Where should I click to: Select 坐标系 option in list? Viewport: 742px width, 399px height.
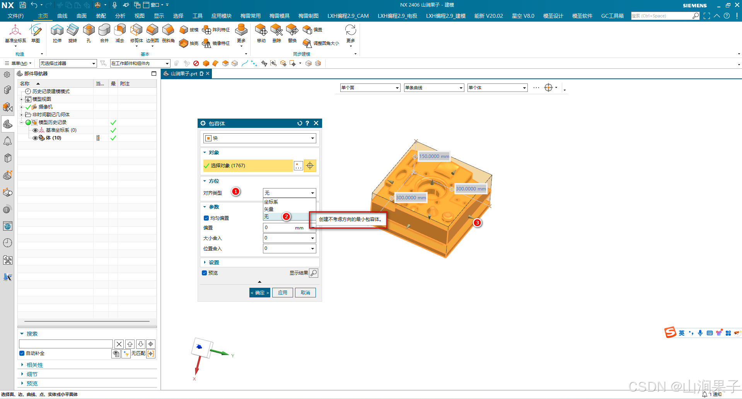click(289, 202)
